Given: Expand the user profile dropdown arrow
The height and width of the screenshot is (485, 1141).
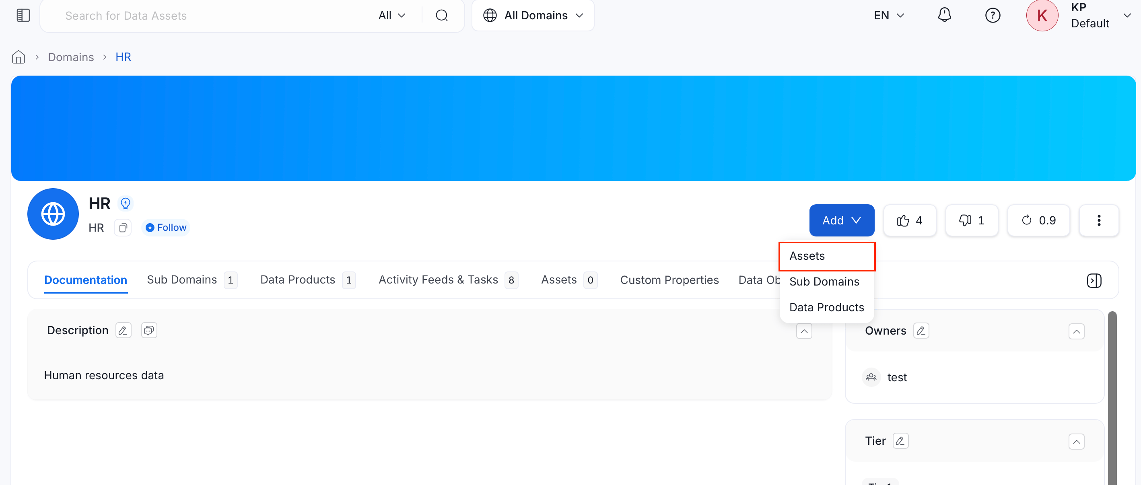Looking at the screenshot, I should (x=1127, y=16).
